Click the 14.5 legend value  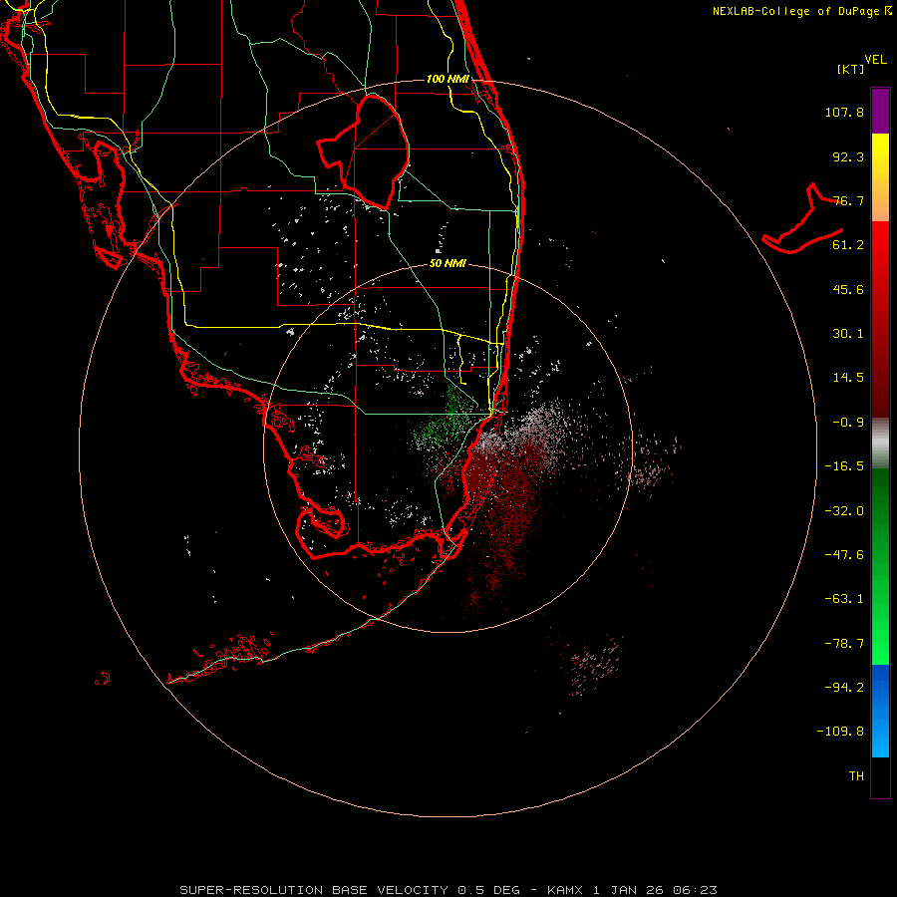point(848,378)
